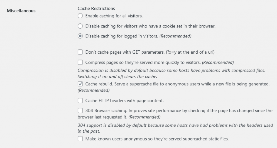
Task: Uncheck the 'Cache rebuild' checkbox
Action: click(80, 84)
